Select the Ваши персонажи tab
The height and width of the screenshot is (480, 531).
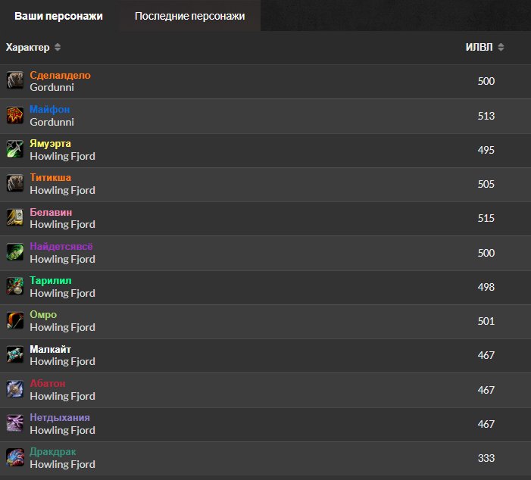point(58,16)
